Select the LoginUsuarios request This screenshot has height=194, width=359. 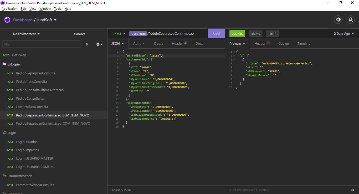54,142
